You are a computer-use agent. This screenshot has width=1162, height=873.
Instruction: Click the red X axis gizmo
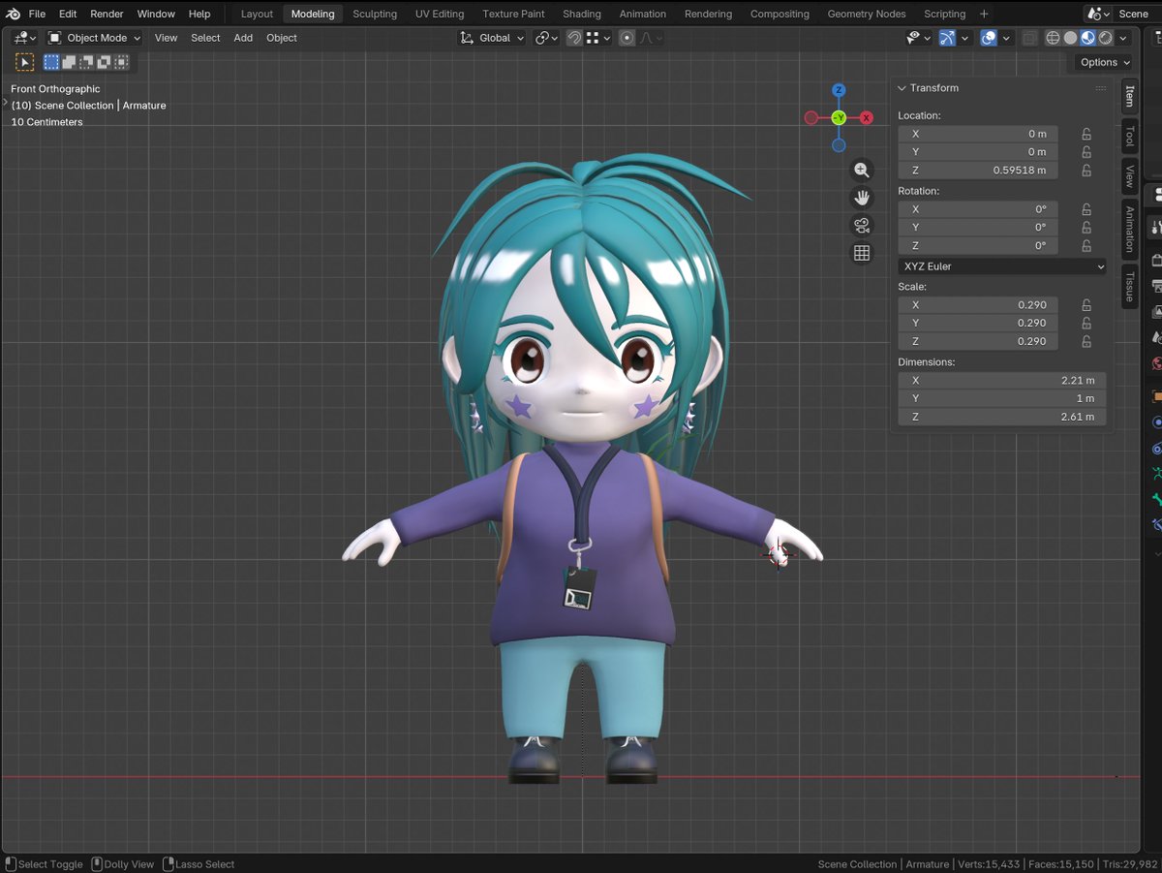(866, 118)
